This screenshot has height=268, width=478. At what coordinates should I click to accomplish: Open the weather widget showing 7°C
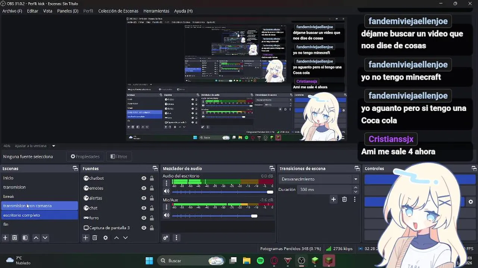pos(18,260)
